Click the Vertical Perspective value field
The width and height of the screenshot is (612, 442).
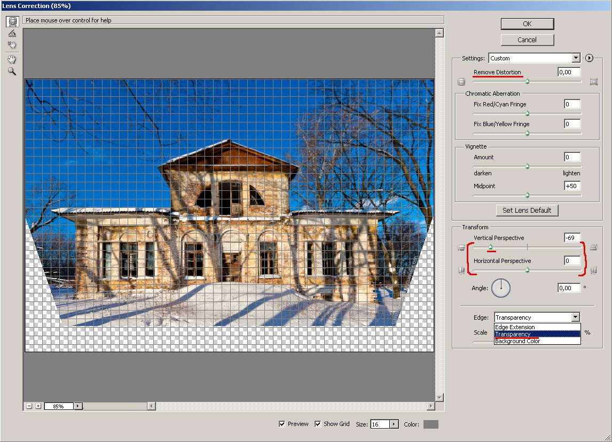[572, 238]
